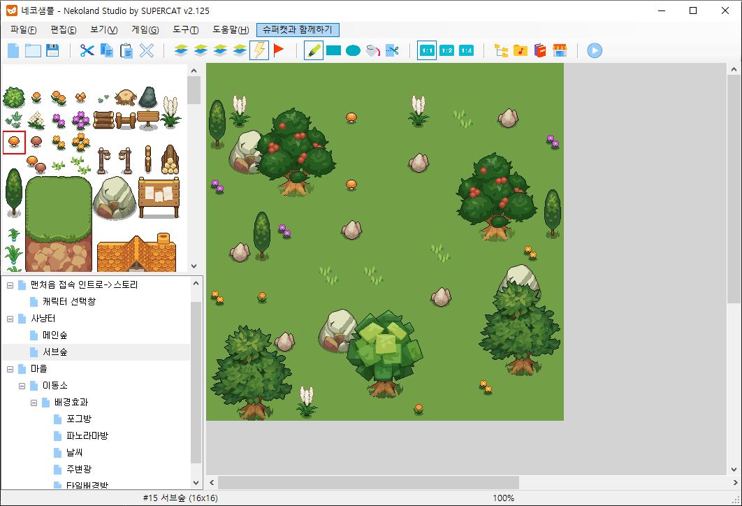
Task: Select the third tile layer icon
Action: click(220, 50)
